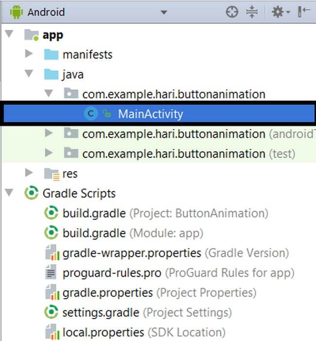The width and height of the screenshot is (316, 341).
Task: Click the Gradle Scripts icon
Action: tap(31, 193)
